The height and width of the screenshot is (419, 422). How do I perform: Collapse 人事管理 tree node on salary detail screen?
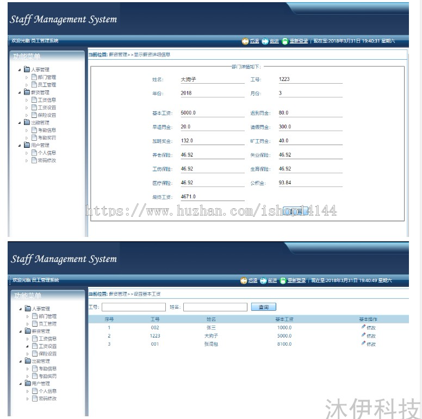(20, 70)
